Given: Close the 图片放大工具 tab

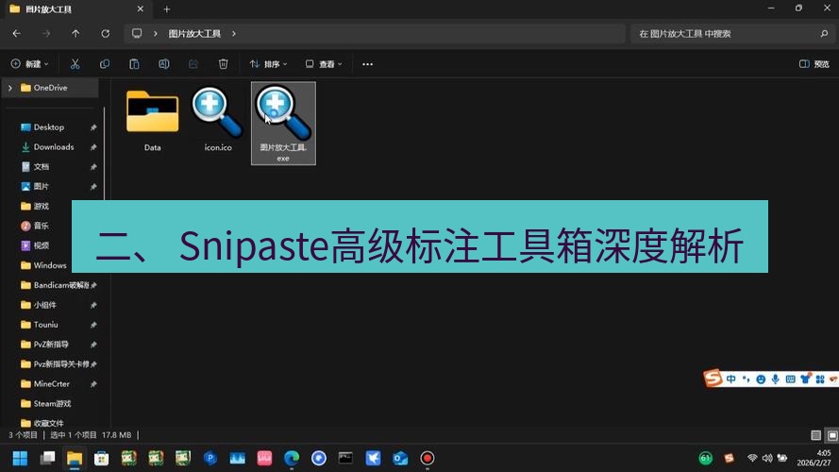Looking at the screenshot, I should 141,9.
